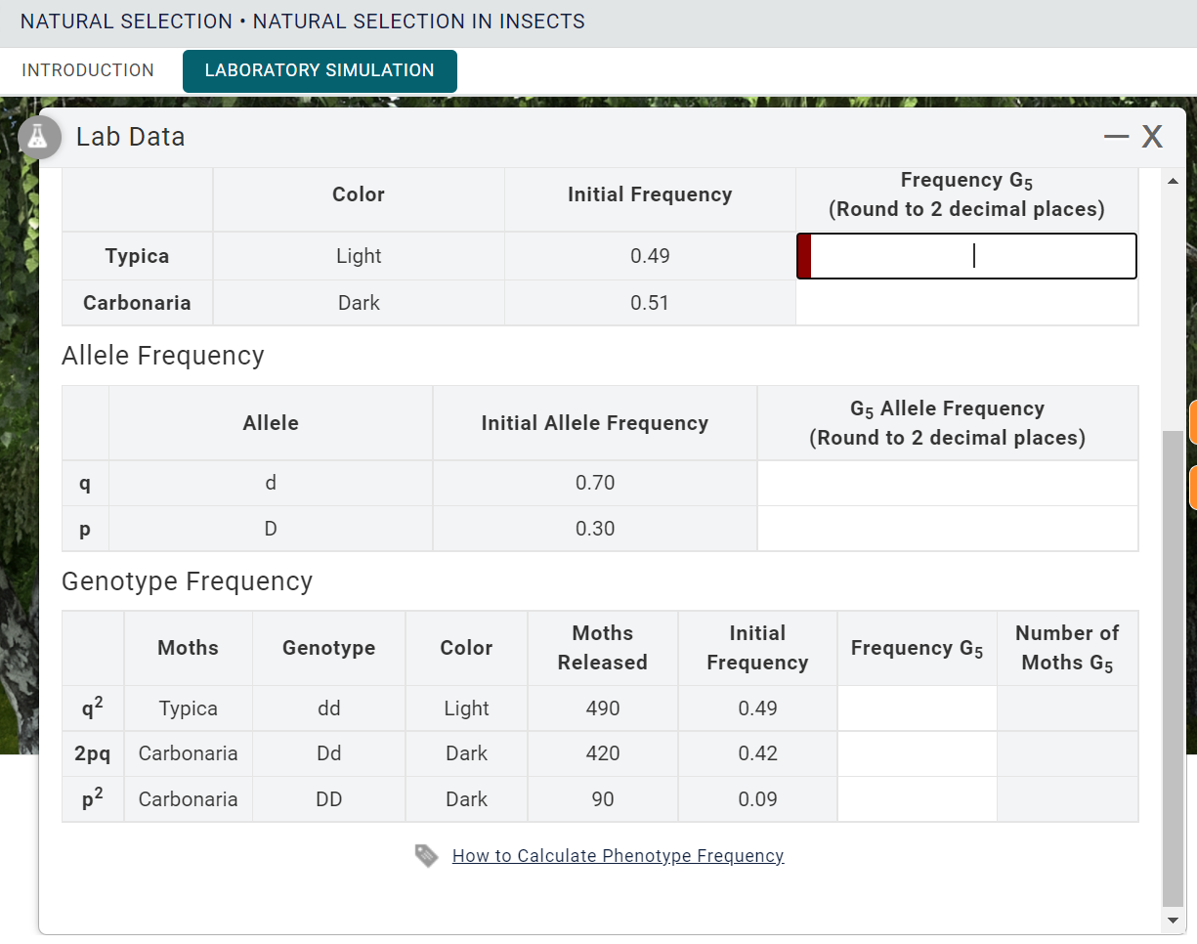Select the Laboratory Simulation tab
This screenshot has height=944, width=1197.
[x=320, y=70]
